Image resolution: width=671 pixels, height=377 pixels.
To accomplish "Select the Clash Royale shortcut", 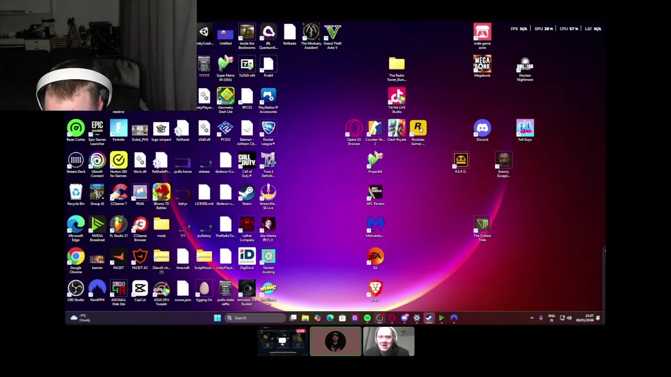I will (397, 130).
